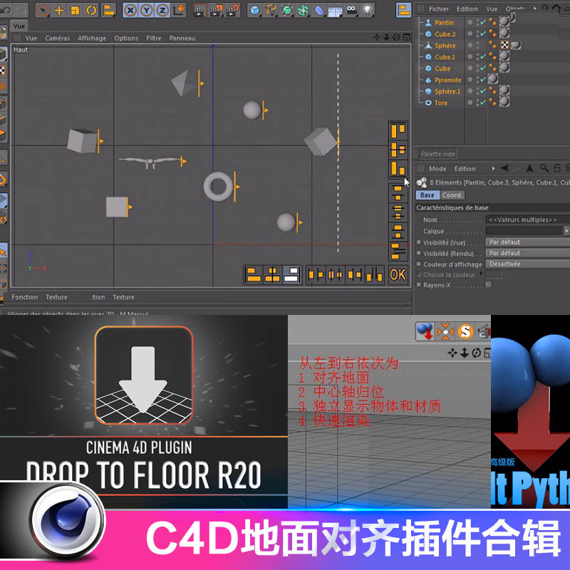The height and width of the screenshot is (570, 570).
Task: Open Panneau menu
Action: tap(182, 38)
